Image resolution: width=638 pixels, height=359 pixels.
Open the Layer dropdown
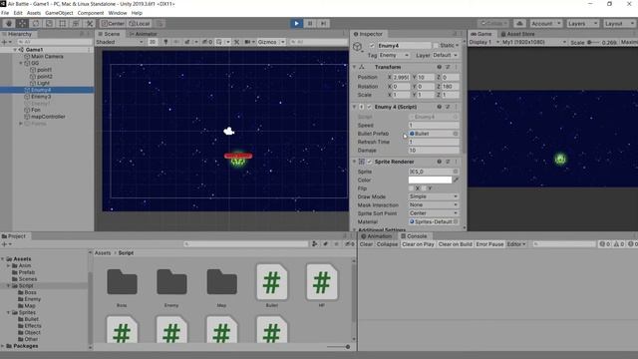(x=446, y=55)
